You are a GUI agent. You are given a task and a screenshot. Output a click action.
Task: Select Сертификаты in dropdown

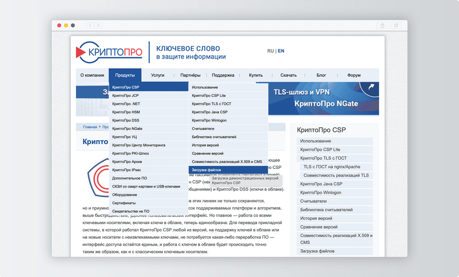click(x=148, y=203)
